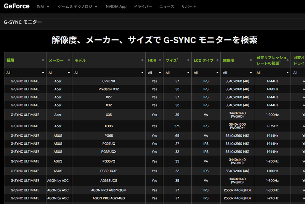Image resolution: width=305 pixels, height=204 pixels.
Task: Open the ゲーム & テクノロジ dropdown menu
Action: 77,6
